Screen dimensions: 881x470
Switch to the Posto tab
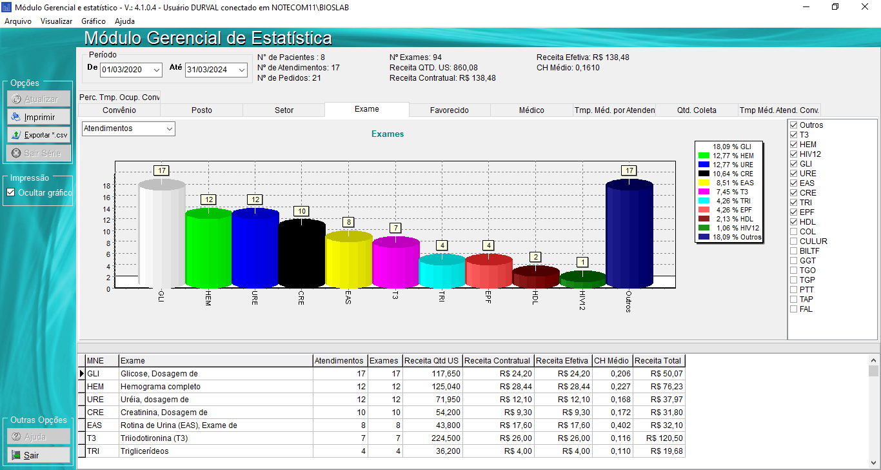pyautogui.click(x=202, y=110)
